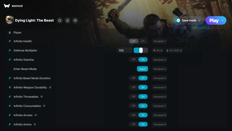
Task: Turn on Infinite Health
Action: click(x=143, y=41)
